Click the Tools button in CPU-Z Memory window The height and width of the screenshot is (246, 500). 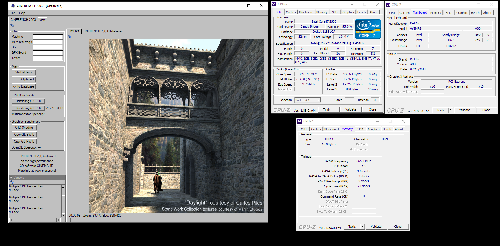[352, 227]
